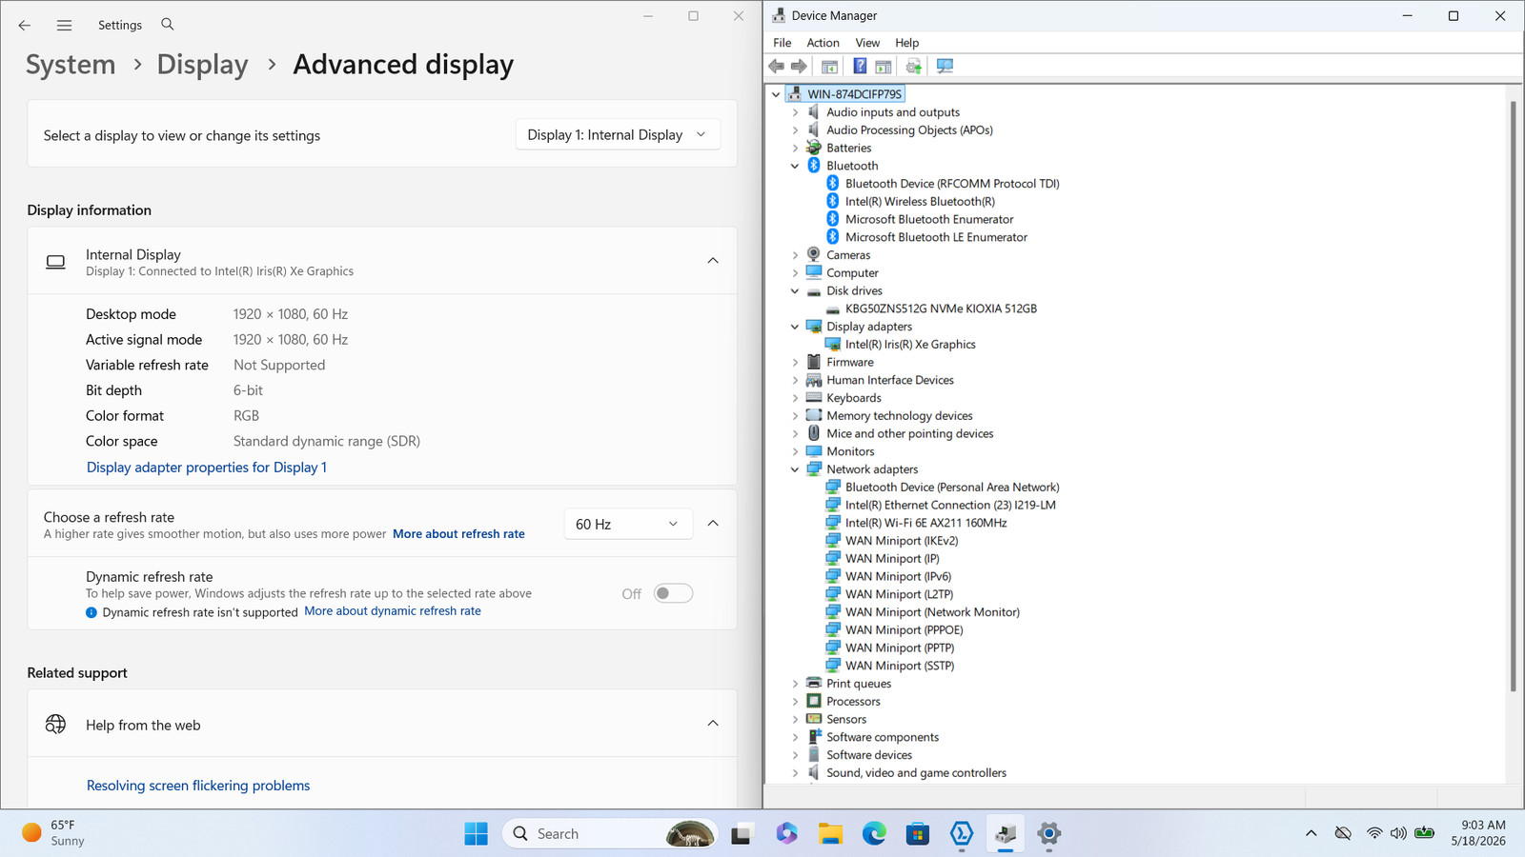Expand the Cameras tree node
1525x857 pixels.
tap(795, 255)
